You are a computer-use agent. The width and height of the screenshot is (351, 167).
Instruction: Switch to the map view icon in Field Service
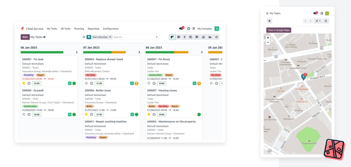pyautogui.click(x=184, y=37)
